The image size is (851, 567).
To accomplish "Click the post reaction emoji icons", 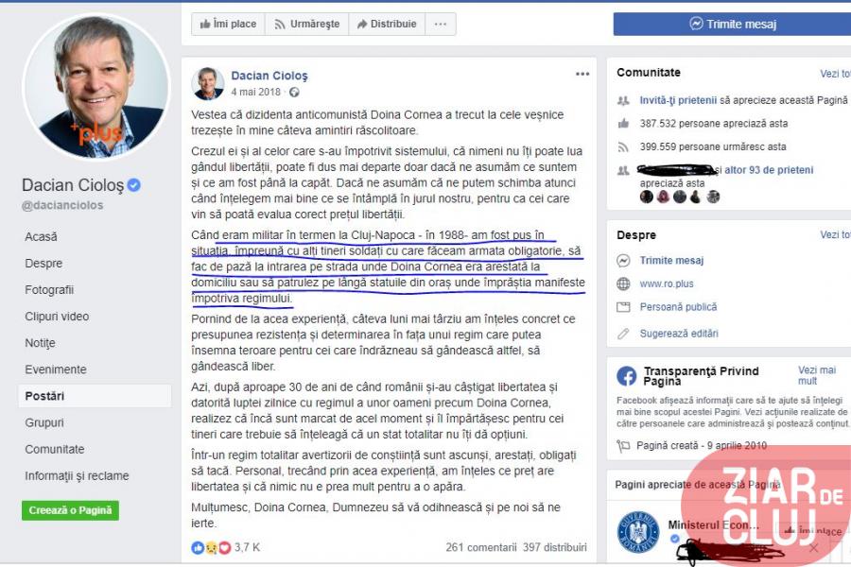I will point(211,547).
